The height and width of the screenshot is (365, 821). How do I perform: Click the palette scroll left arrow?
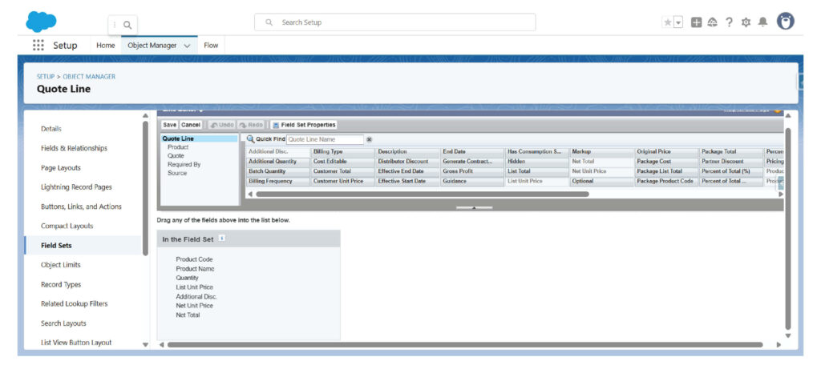coord(250,194)
